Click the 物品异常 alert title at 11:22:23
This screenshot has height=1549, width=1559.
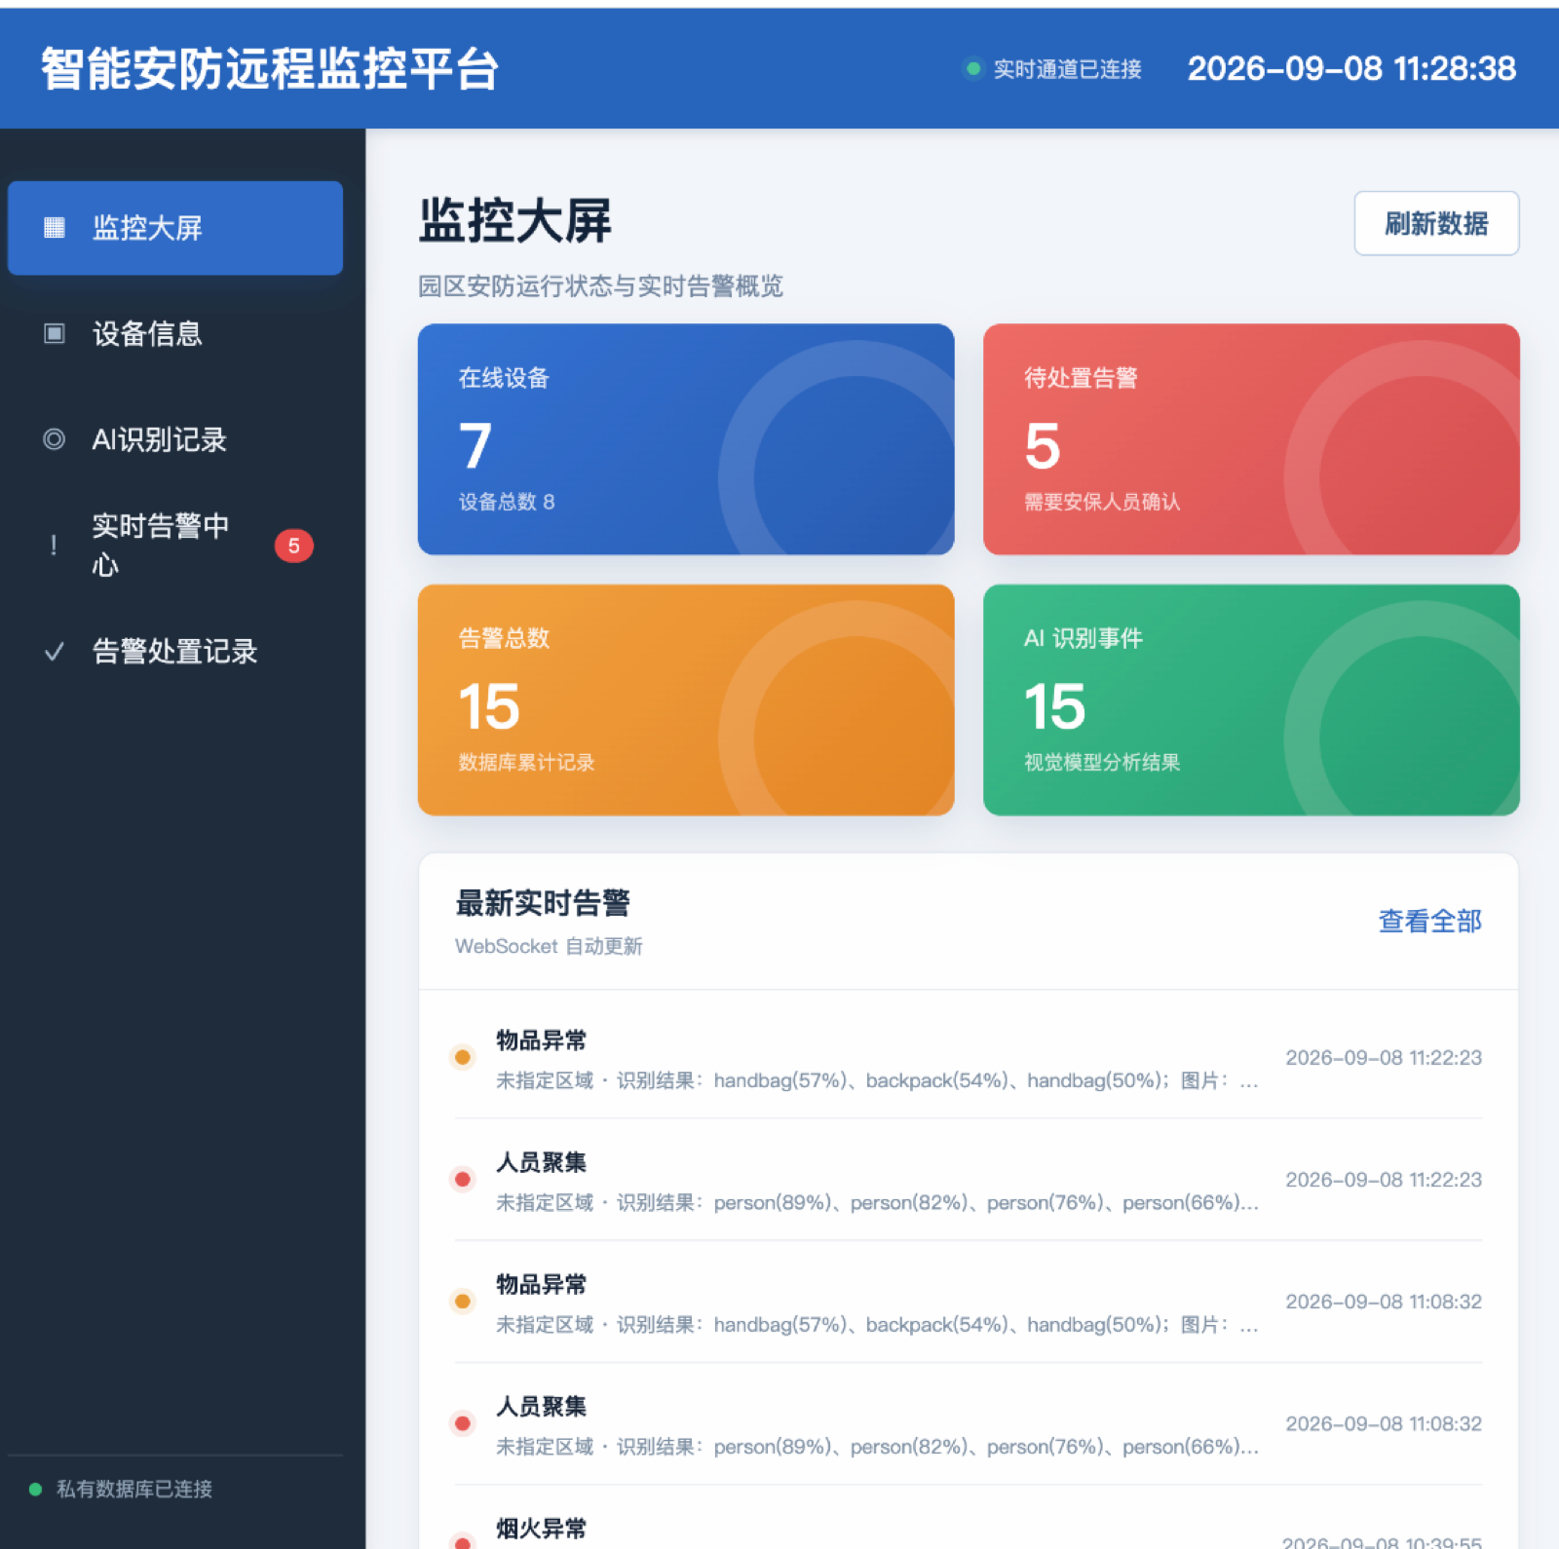[542, 1040]
